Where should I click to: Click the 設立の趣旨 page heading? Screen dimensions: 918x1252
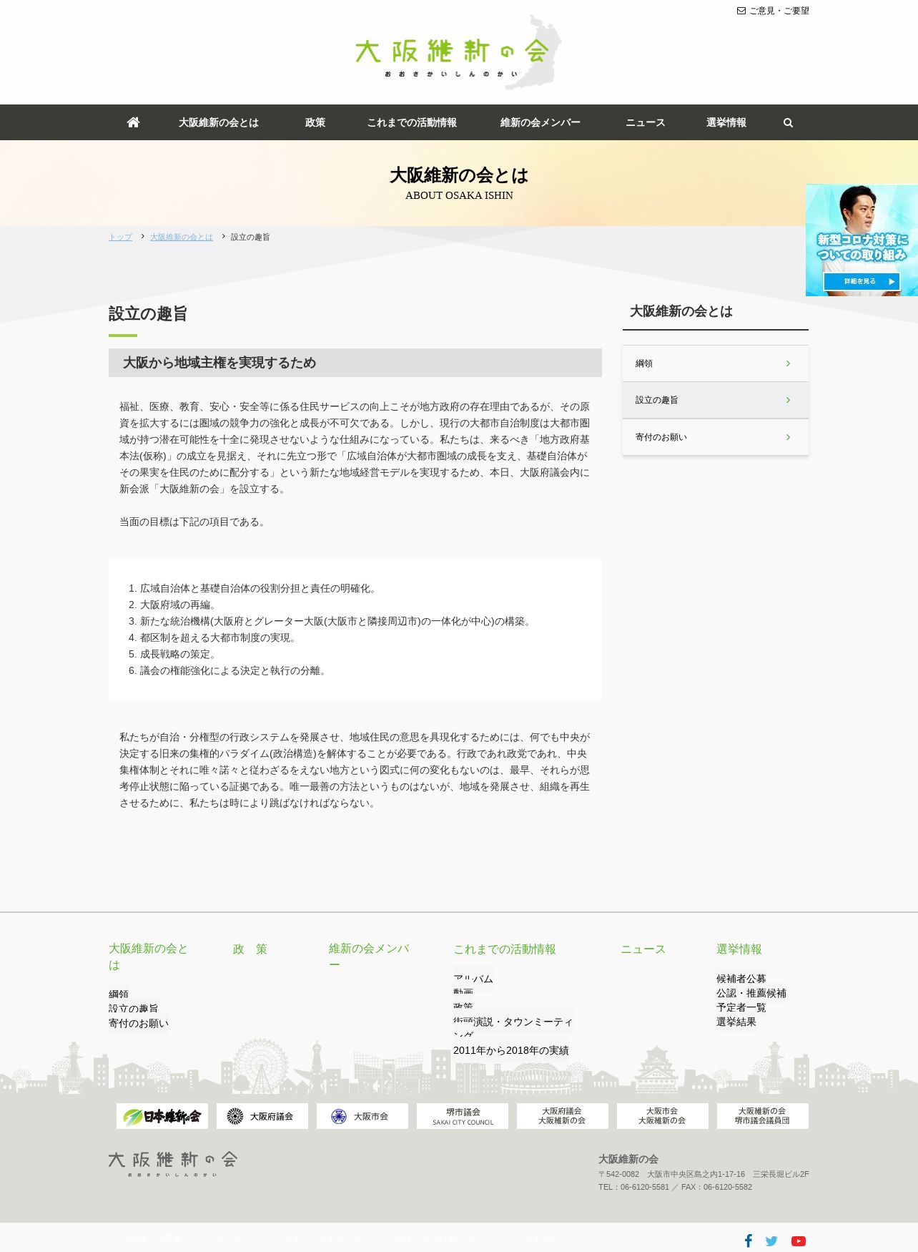(148, 314)
